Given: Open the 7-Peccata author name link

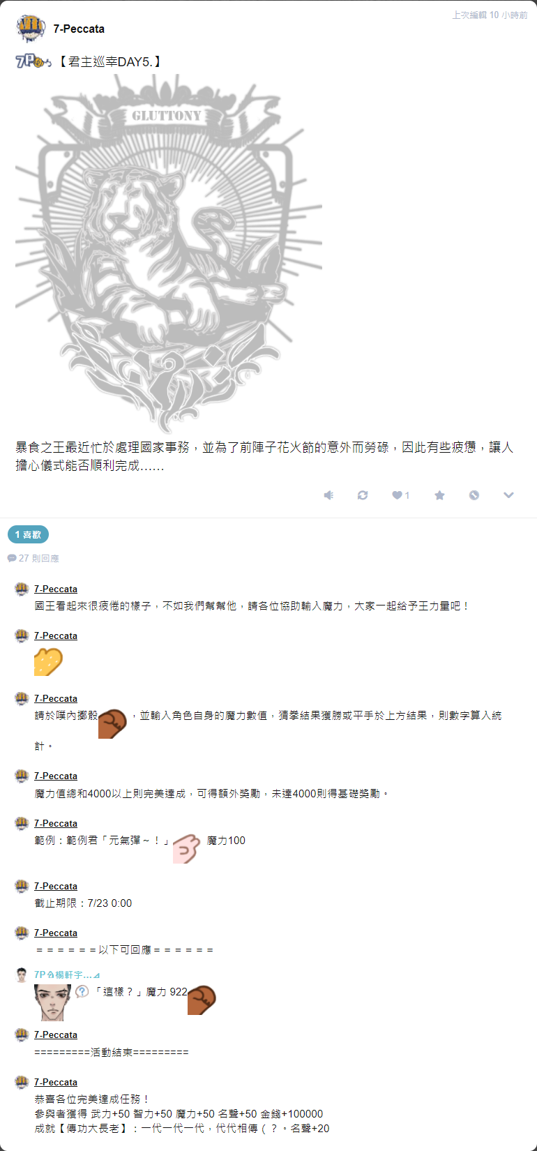Looking at the screenshot, I should coord(79,29).
